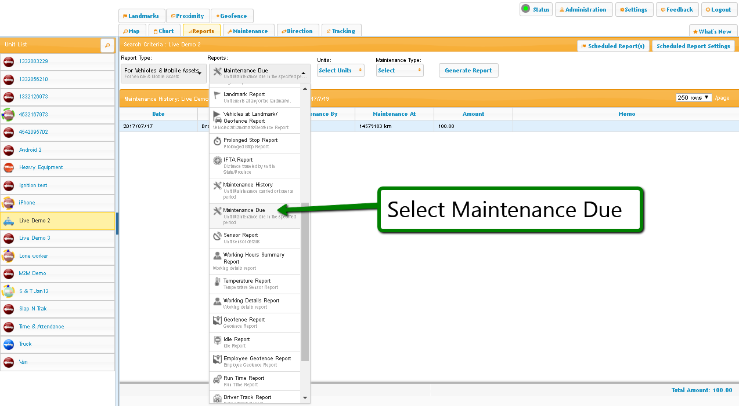This screenshot has height=406, width=739.
Task: Switch to the Maintenance tab
Action: click(246, 31)
